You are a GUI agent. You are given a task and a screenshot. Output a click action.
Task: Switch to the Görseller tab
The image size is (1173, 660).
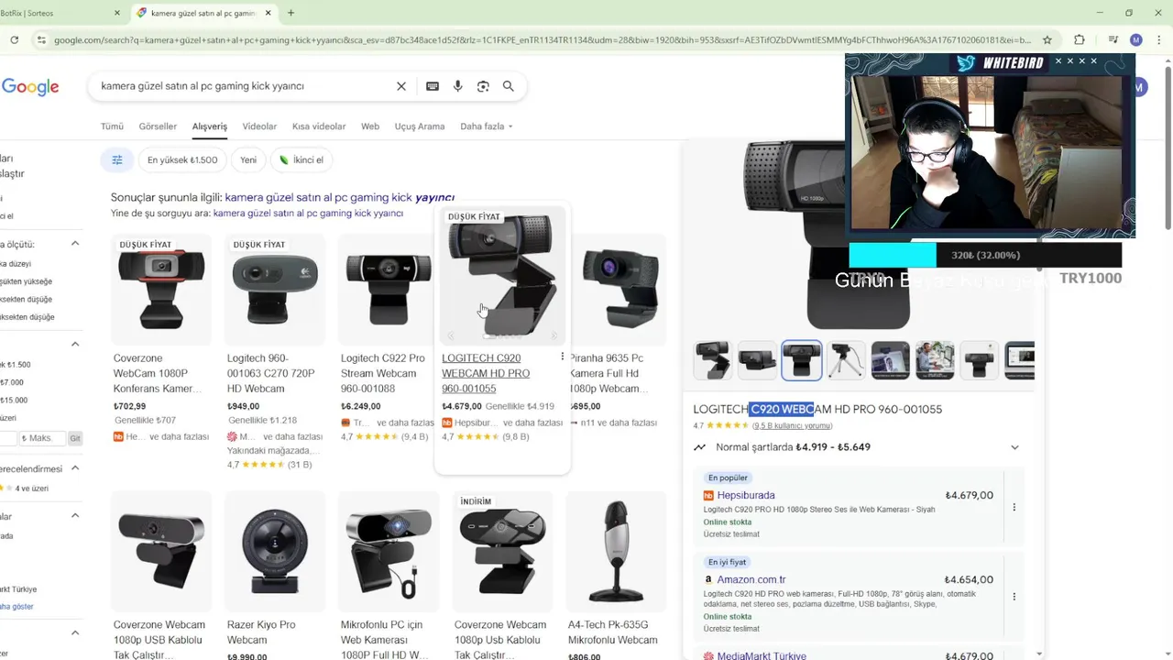(158, 126)
